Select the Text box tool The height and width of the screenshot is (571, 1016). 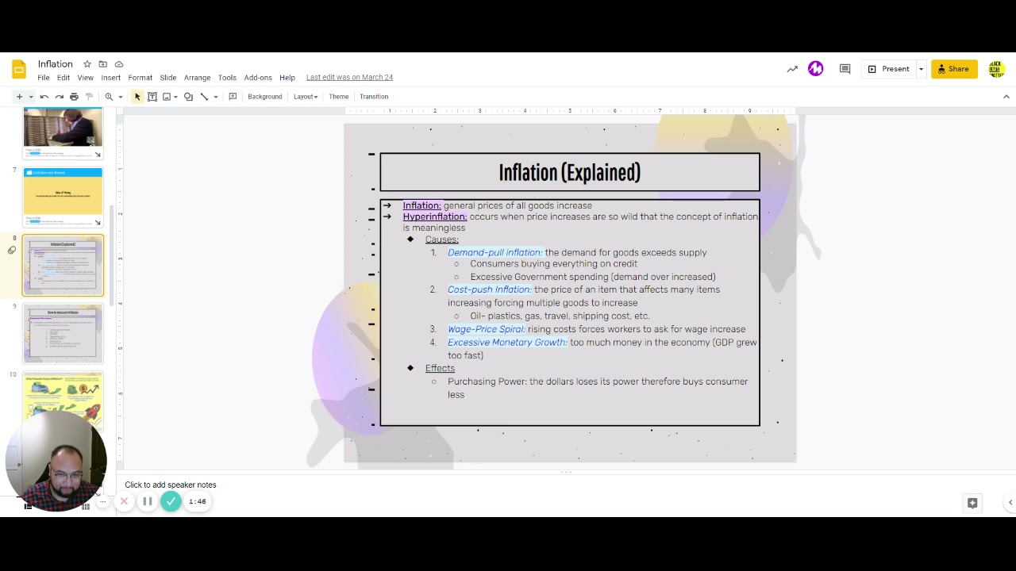[x=152, y=97]
